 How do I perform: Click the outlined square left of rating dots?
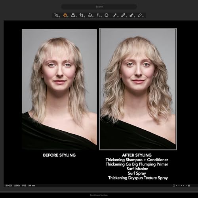(x=174, y=186)
